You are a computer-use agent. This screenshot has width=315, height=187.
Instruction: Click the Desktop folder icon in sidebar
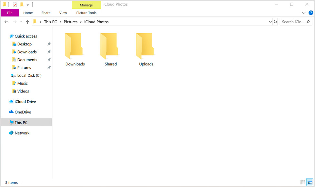14,44
